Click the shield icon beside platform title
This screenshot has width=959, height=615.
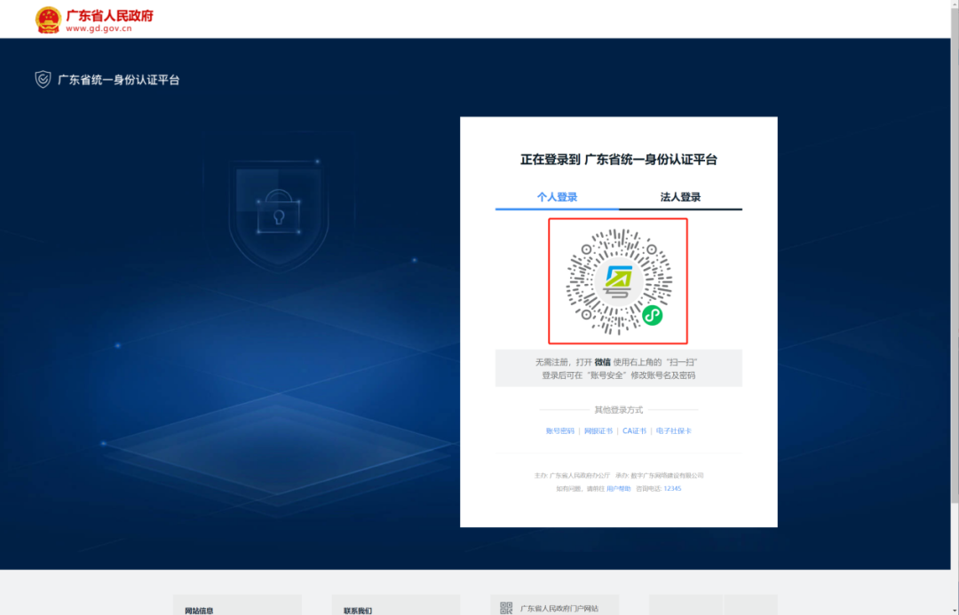coord(43,80)
